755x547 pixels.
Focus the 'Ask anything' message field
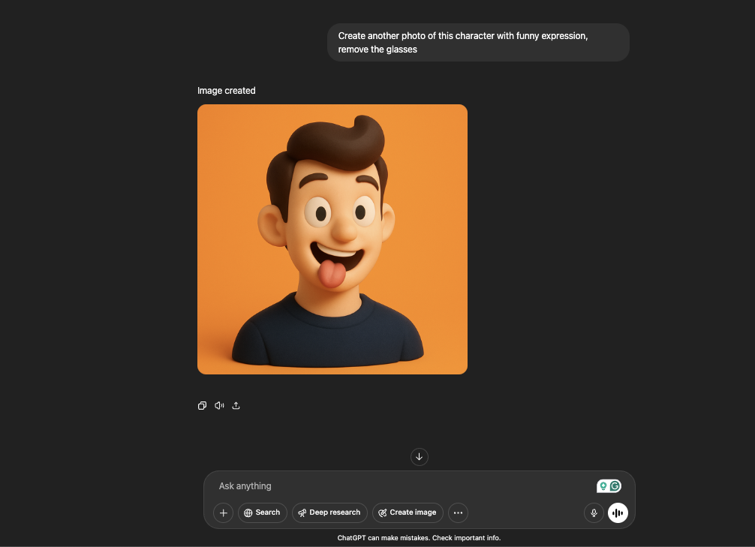(398, 486)
